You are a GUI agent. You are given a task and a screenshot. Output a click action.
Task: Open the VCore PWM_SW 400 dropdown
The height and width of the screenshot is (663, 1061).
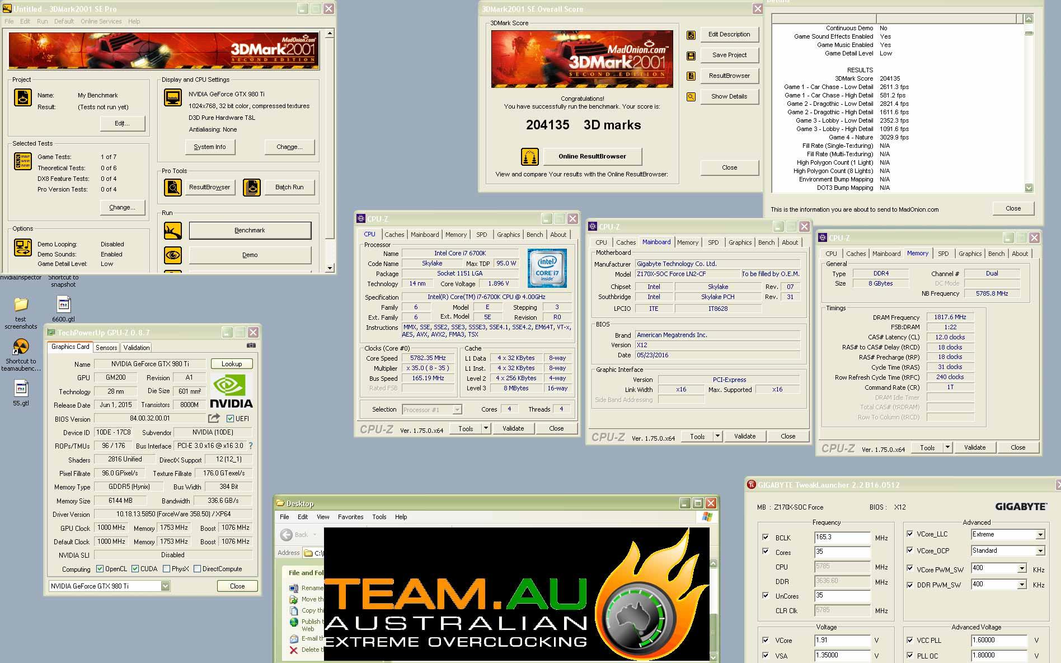1022,568
